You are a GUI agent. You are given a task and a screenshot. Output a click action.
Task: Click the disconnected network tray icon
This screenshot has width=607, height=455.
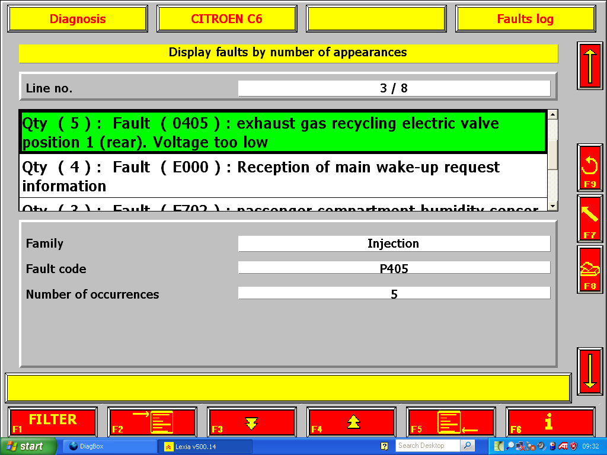tap(520, 446)
